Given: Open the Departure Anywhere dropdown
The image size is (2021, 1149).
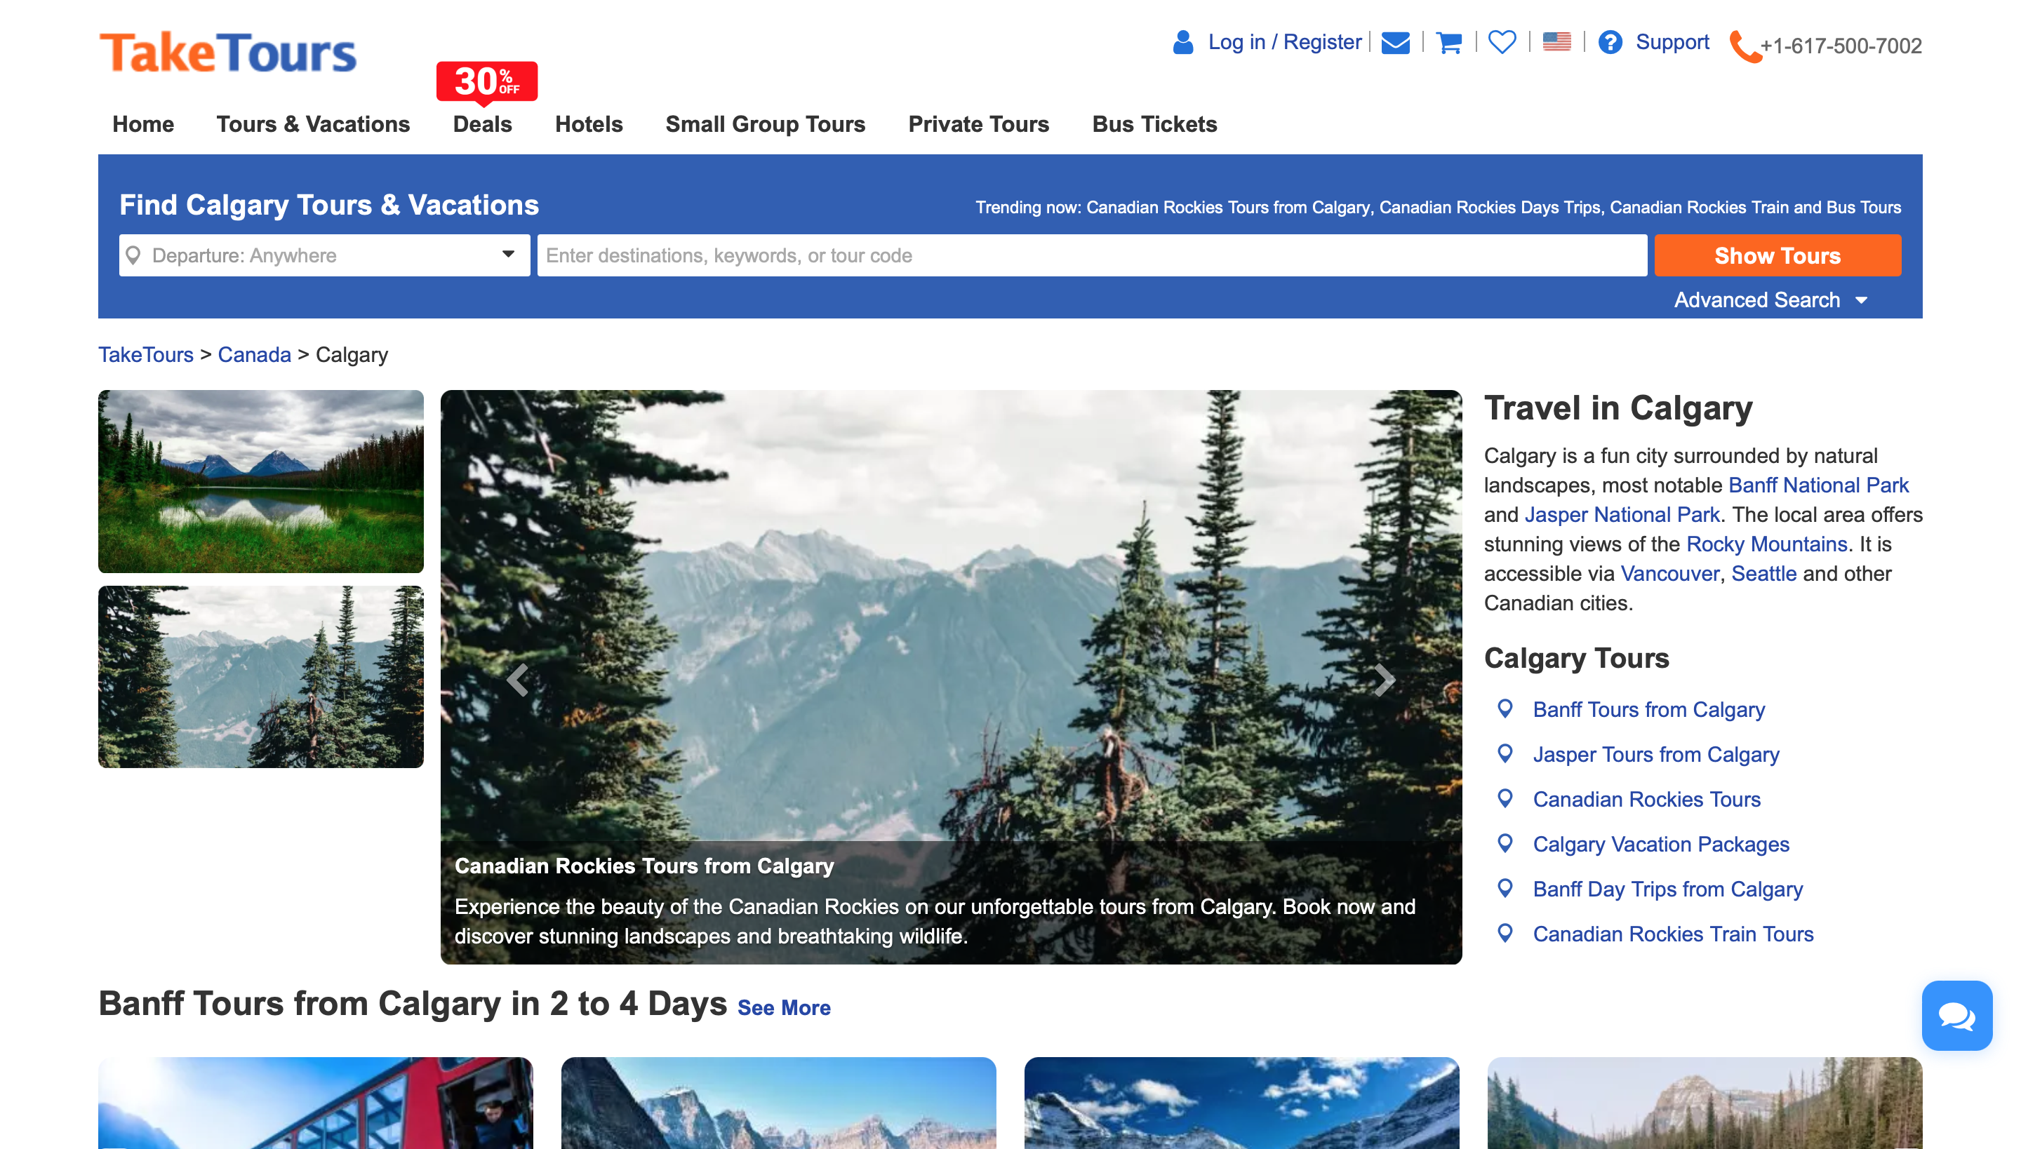Looking at the screenshot, I should pos(324,255).
